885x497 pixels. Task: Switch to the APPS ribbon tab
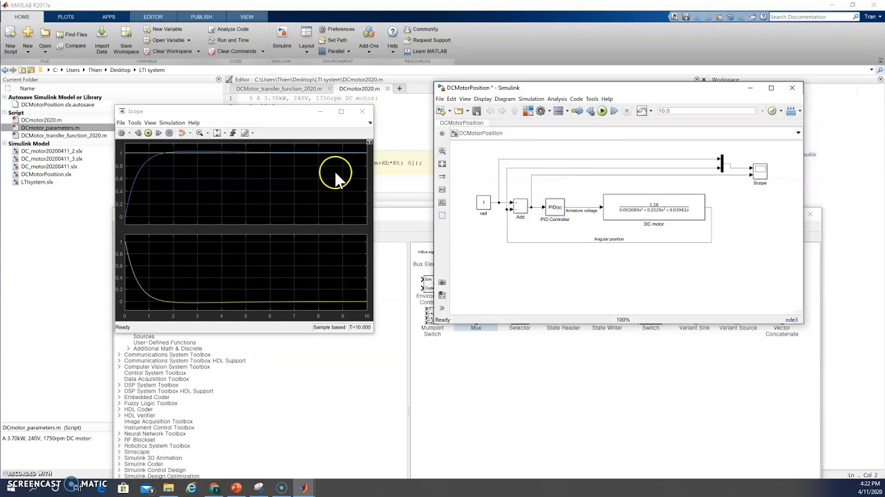(109, 17)
